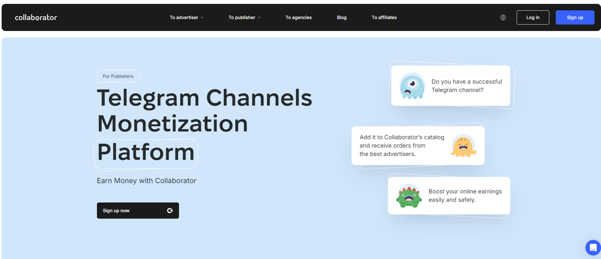Click the Collaborator logo
The width and height of the screenshot is (601, 259).
pyautogui.click(x=36, y=17)
